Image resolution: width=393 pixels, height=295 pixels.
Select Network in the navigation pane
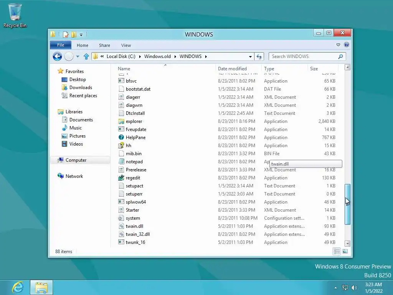click(74, 176)
